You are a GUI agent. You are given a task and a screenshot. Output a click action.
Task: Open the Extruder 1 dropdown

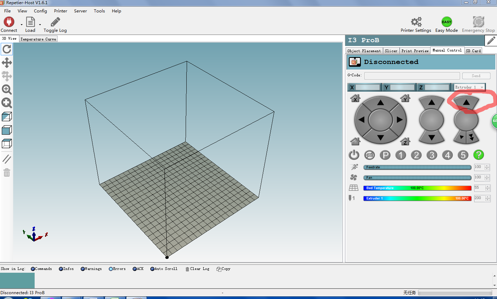tap(469, 87)
